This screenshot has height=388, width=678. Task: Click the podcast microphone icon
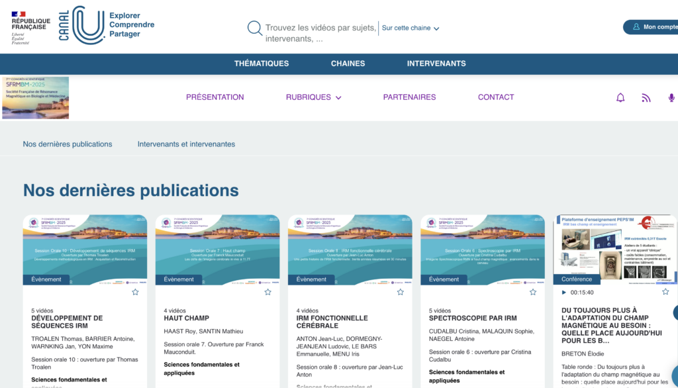point(671,97)
